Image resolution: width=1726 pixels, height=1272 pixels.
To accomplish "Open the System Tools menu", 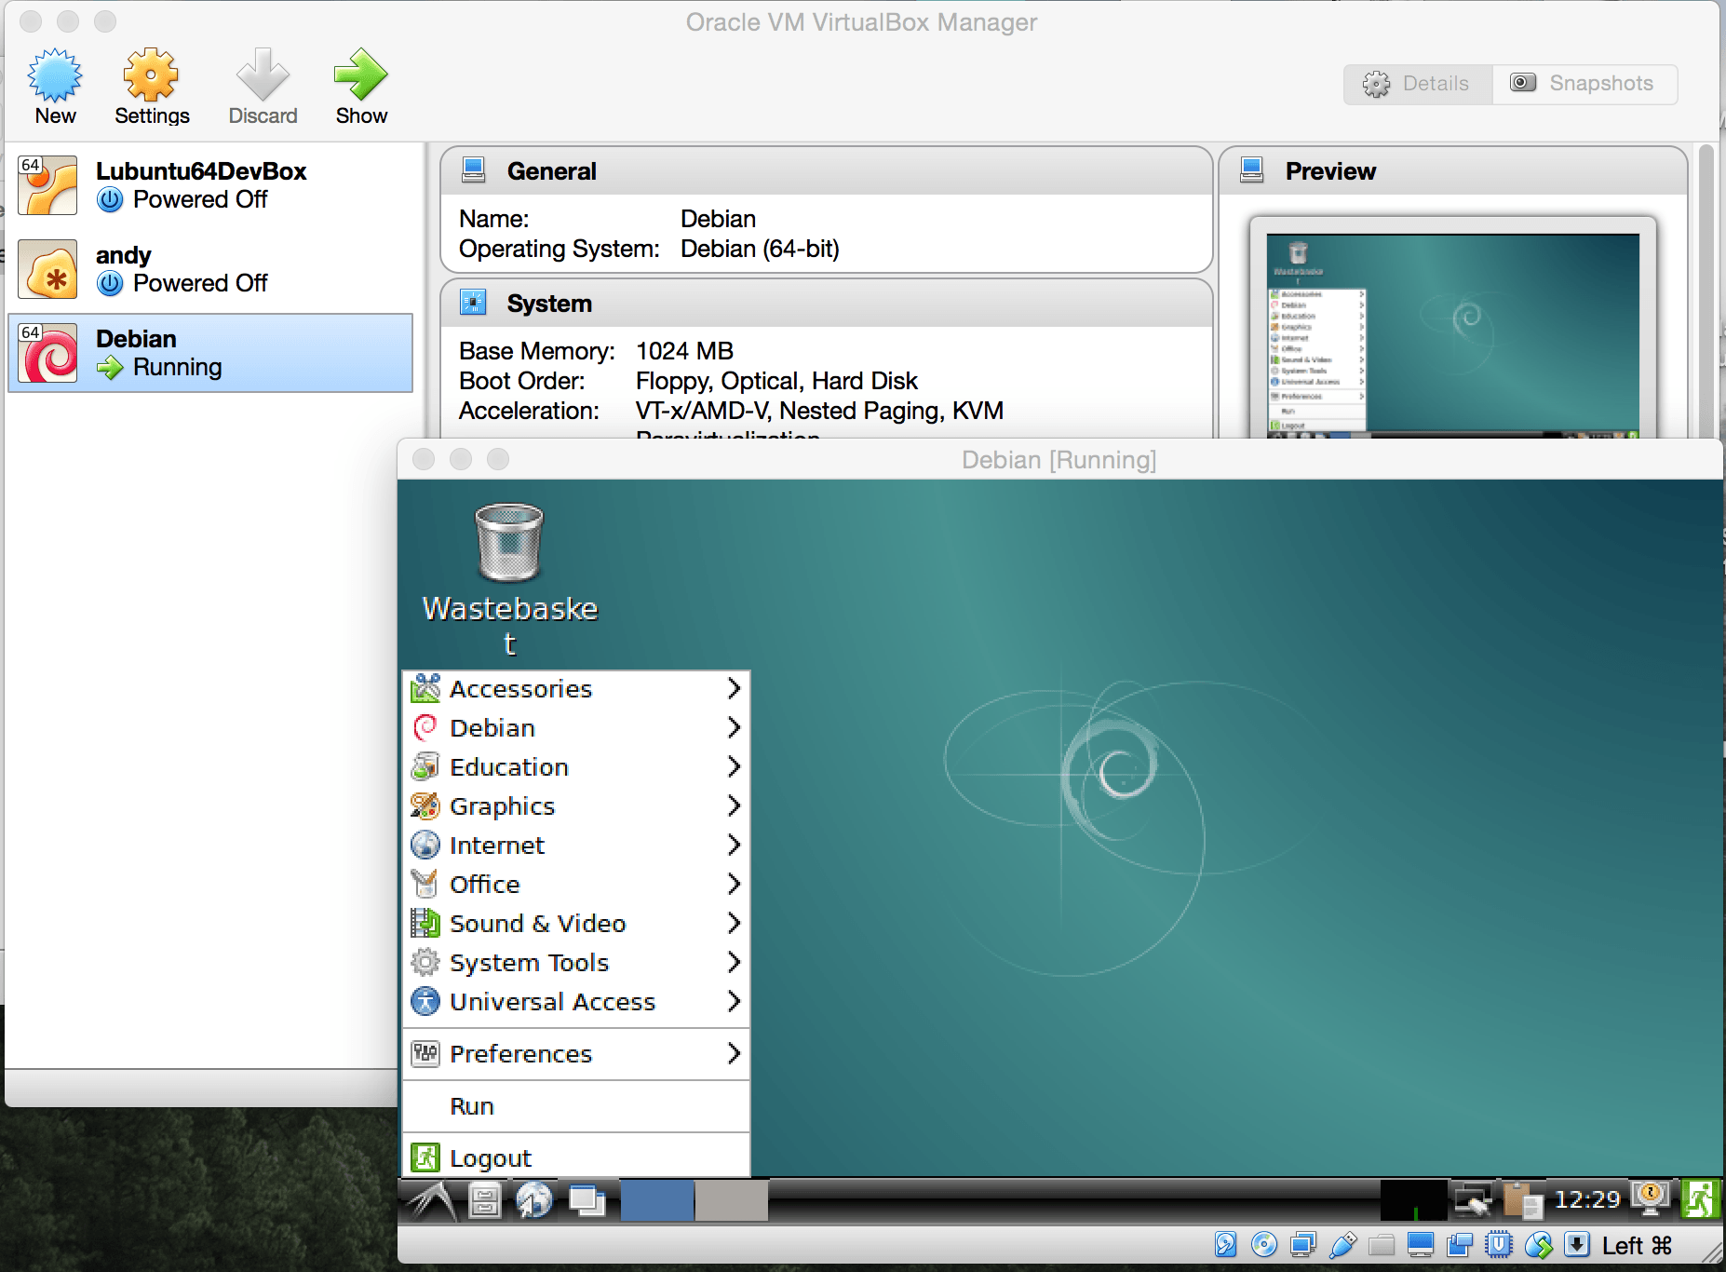I will click(x=576, y=963).
